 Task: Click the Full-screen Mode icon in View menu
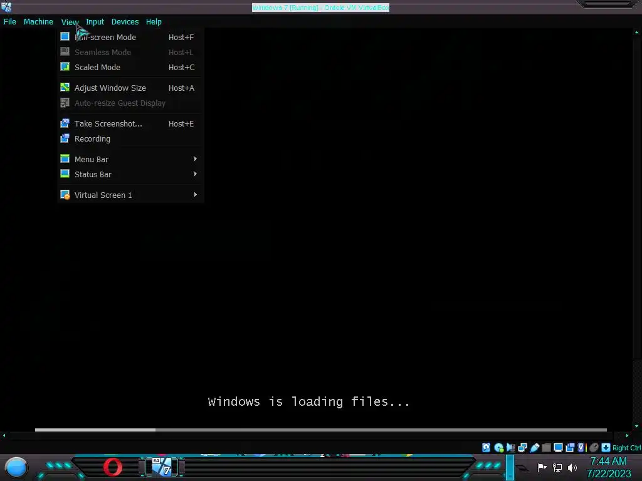[x=65, y=37]
